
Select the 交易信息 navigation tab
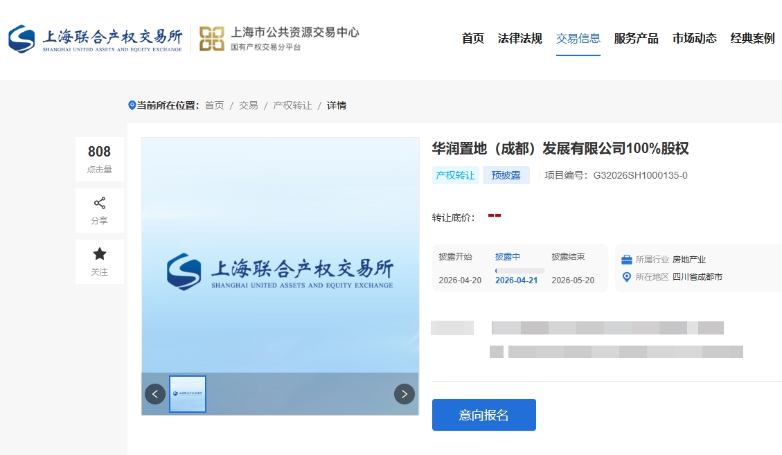[x=578, y=39]
